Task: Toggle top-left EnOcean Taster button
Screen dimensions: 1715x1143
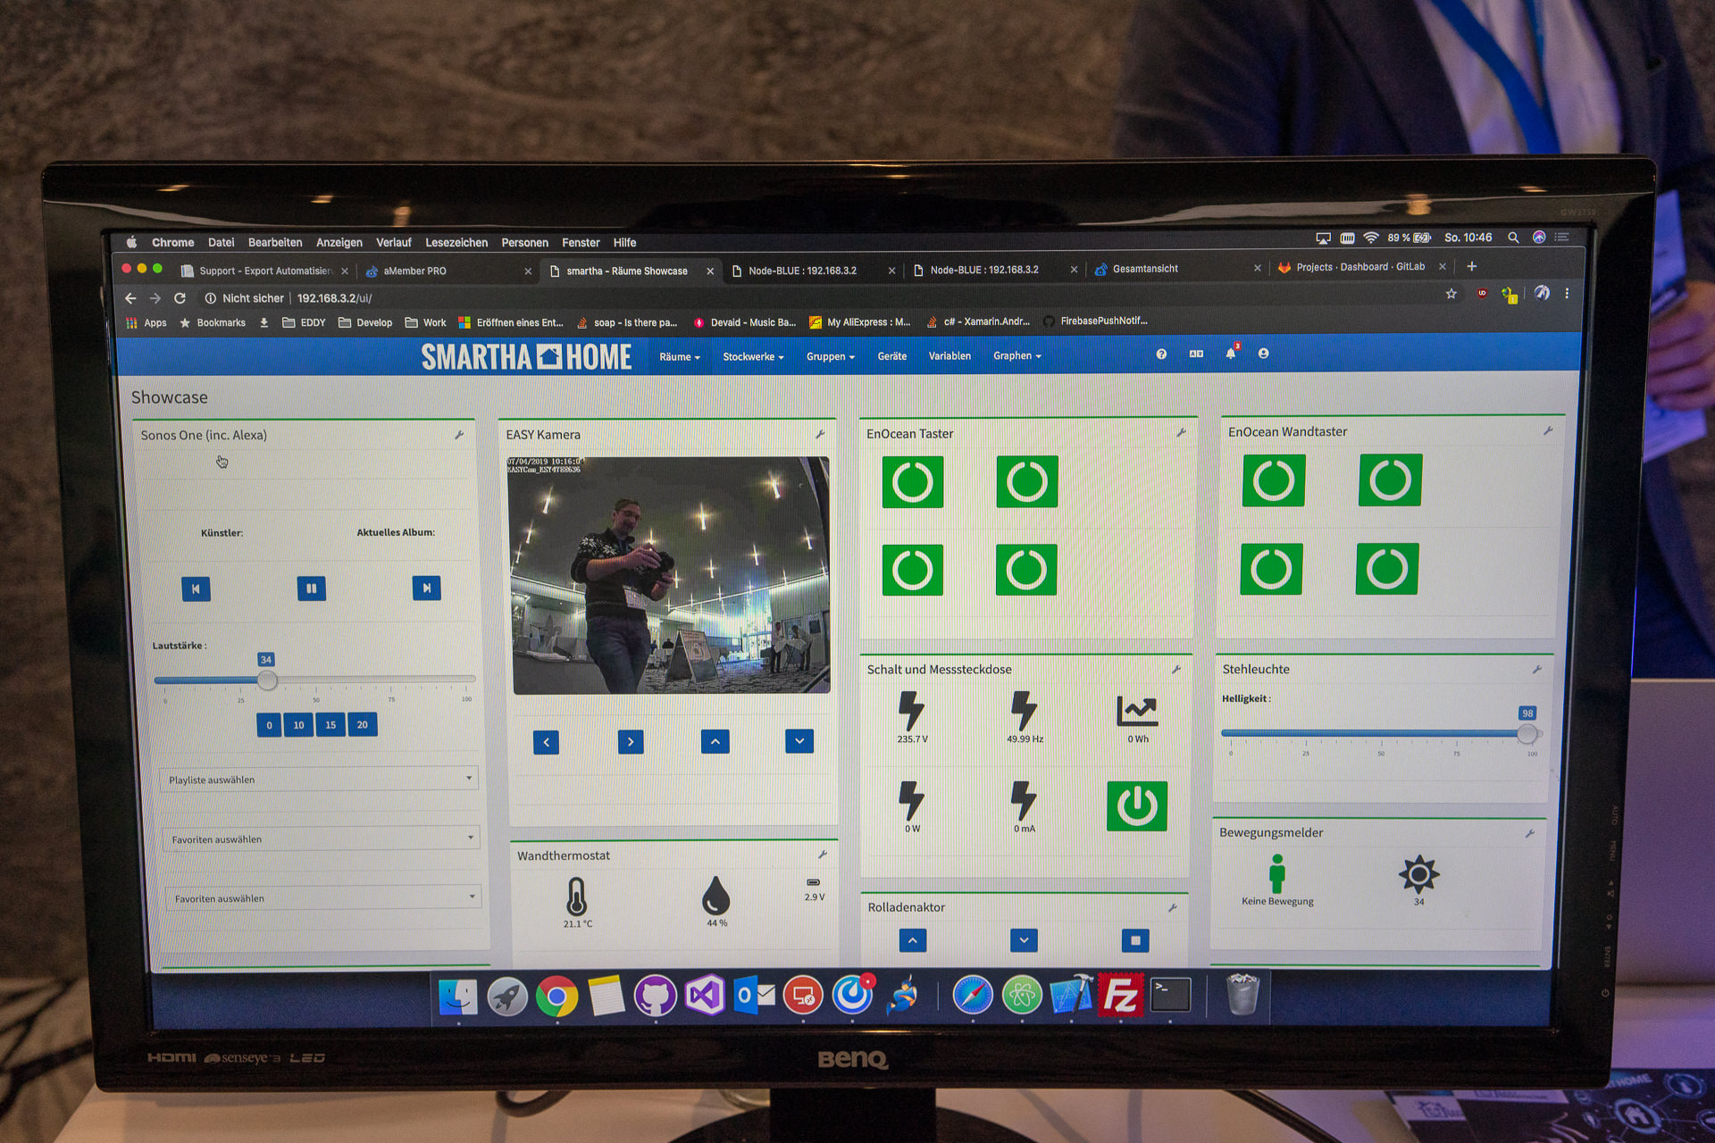Action: pyautogui.click(x=913, y=482)
